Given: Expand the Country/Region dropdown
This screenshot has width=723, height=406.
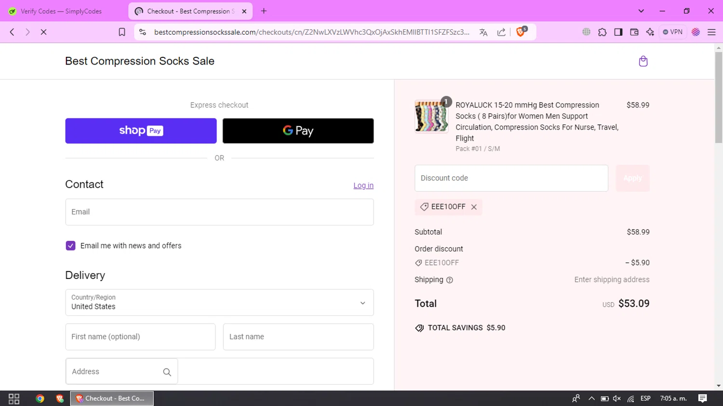Looking at the screenshot, I should 219,302.
